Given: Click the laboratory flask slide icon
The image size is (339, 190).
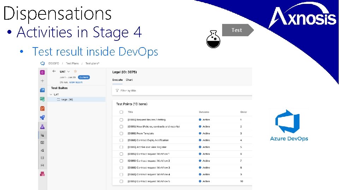Looking at the screenshot, I should (213, 39).
